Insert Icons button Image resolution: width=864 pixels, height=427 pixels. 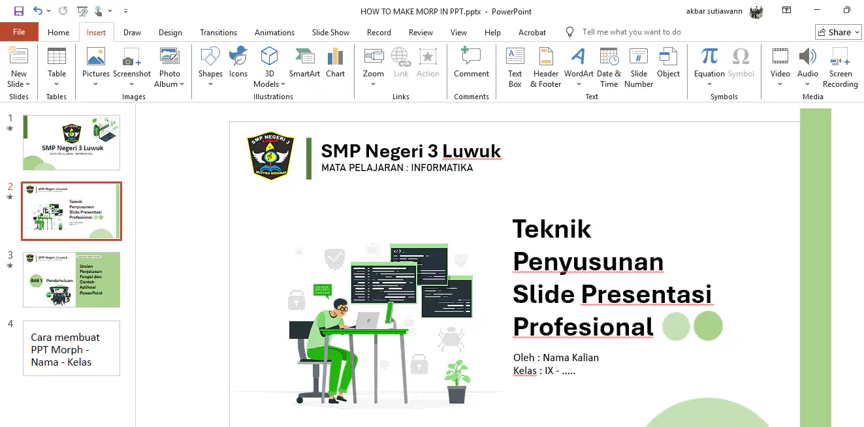point(238,63)
